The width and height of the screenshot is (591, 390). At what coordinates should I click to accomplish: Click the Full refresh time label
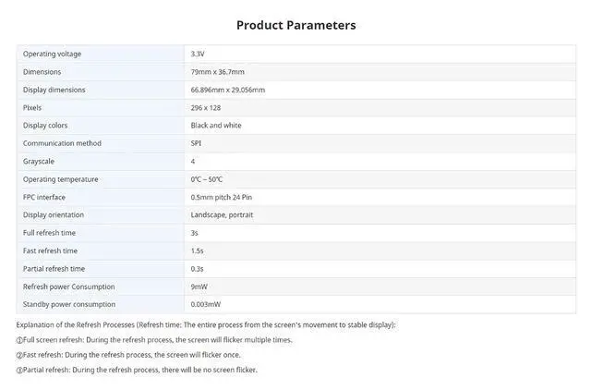(x=49, y=233)
